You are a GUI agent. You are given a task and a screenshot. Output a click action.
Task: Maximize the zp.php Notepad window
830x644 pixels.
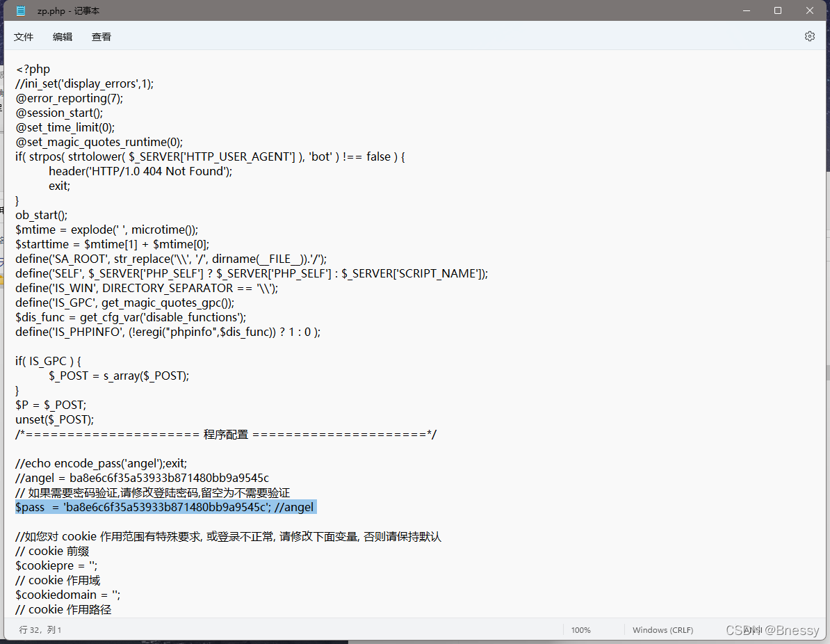point(778,10)
